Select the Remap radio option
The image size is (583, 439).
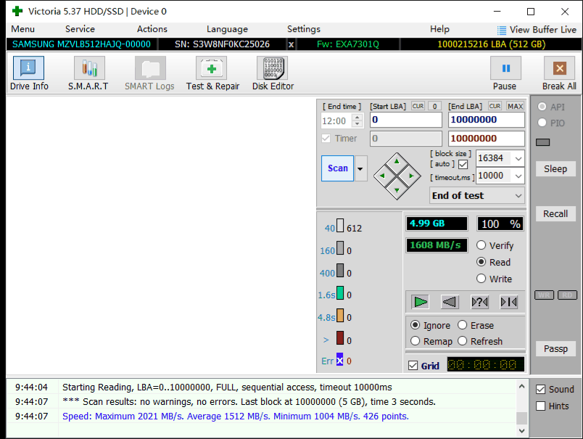tap(415, 341)
